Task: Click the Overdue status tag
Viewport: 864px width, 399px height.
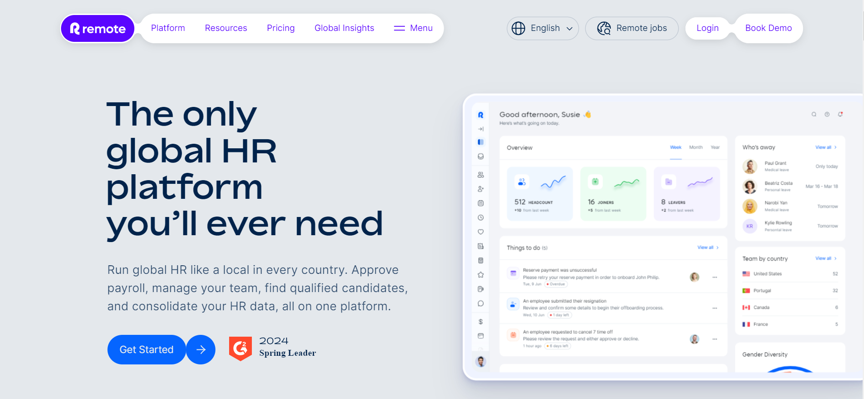Action: coord(556,284)
